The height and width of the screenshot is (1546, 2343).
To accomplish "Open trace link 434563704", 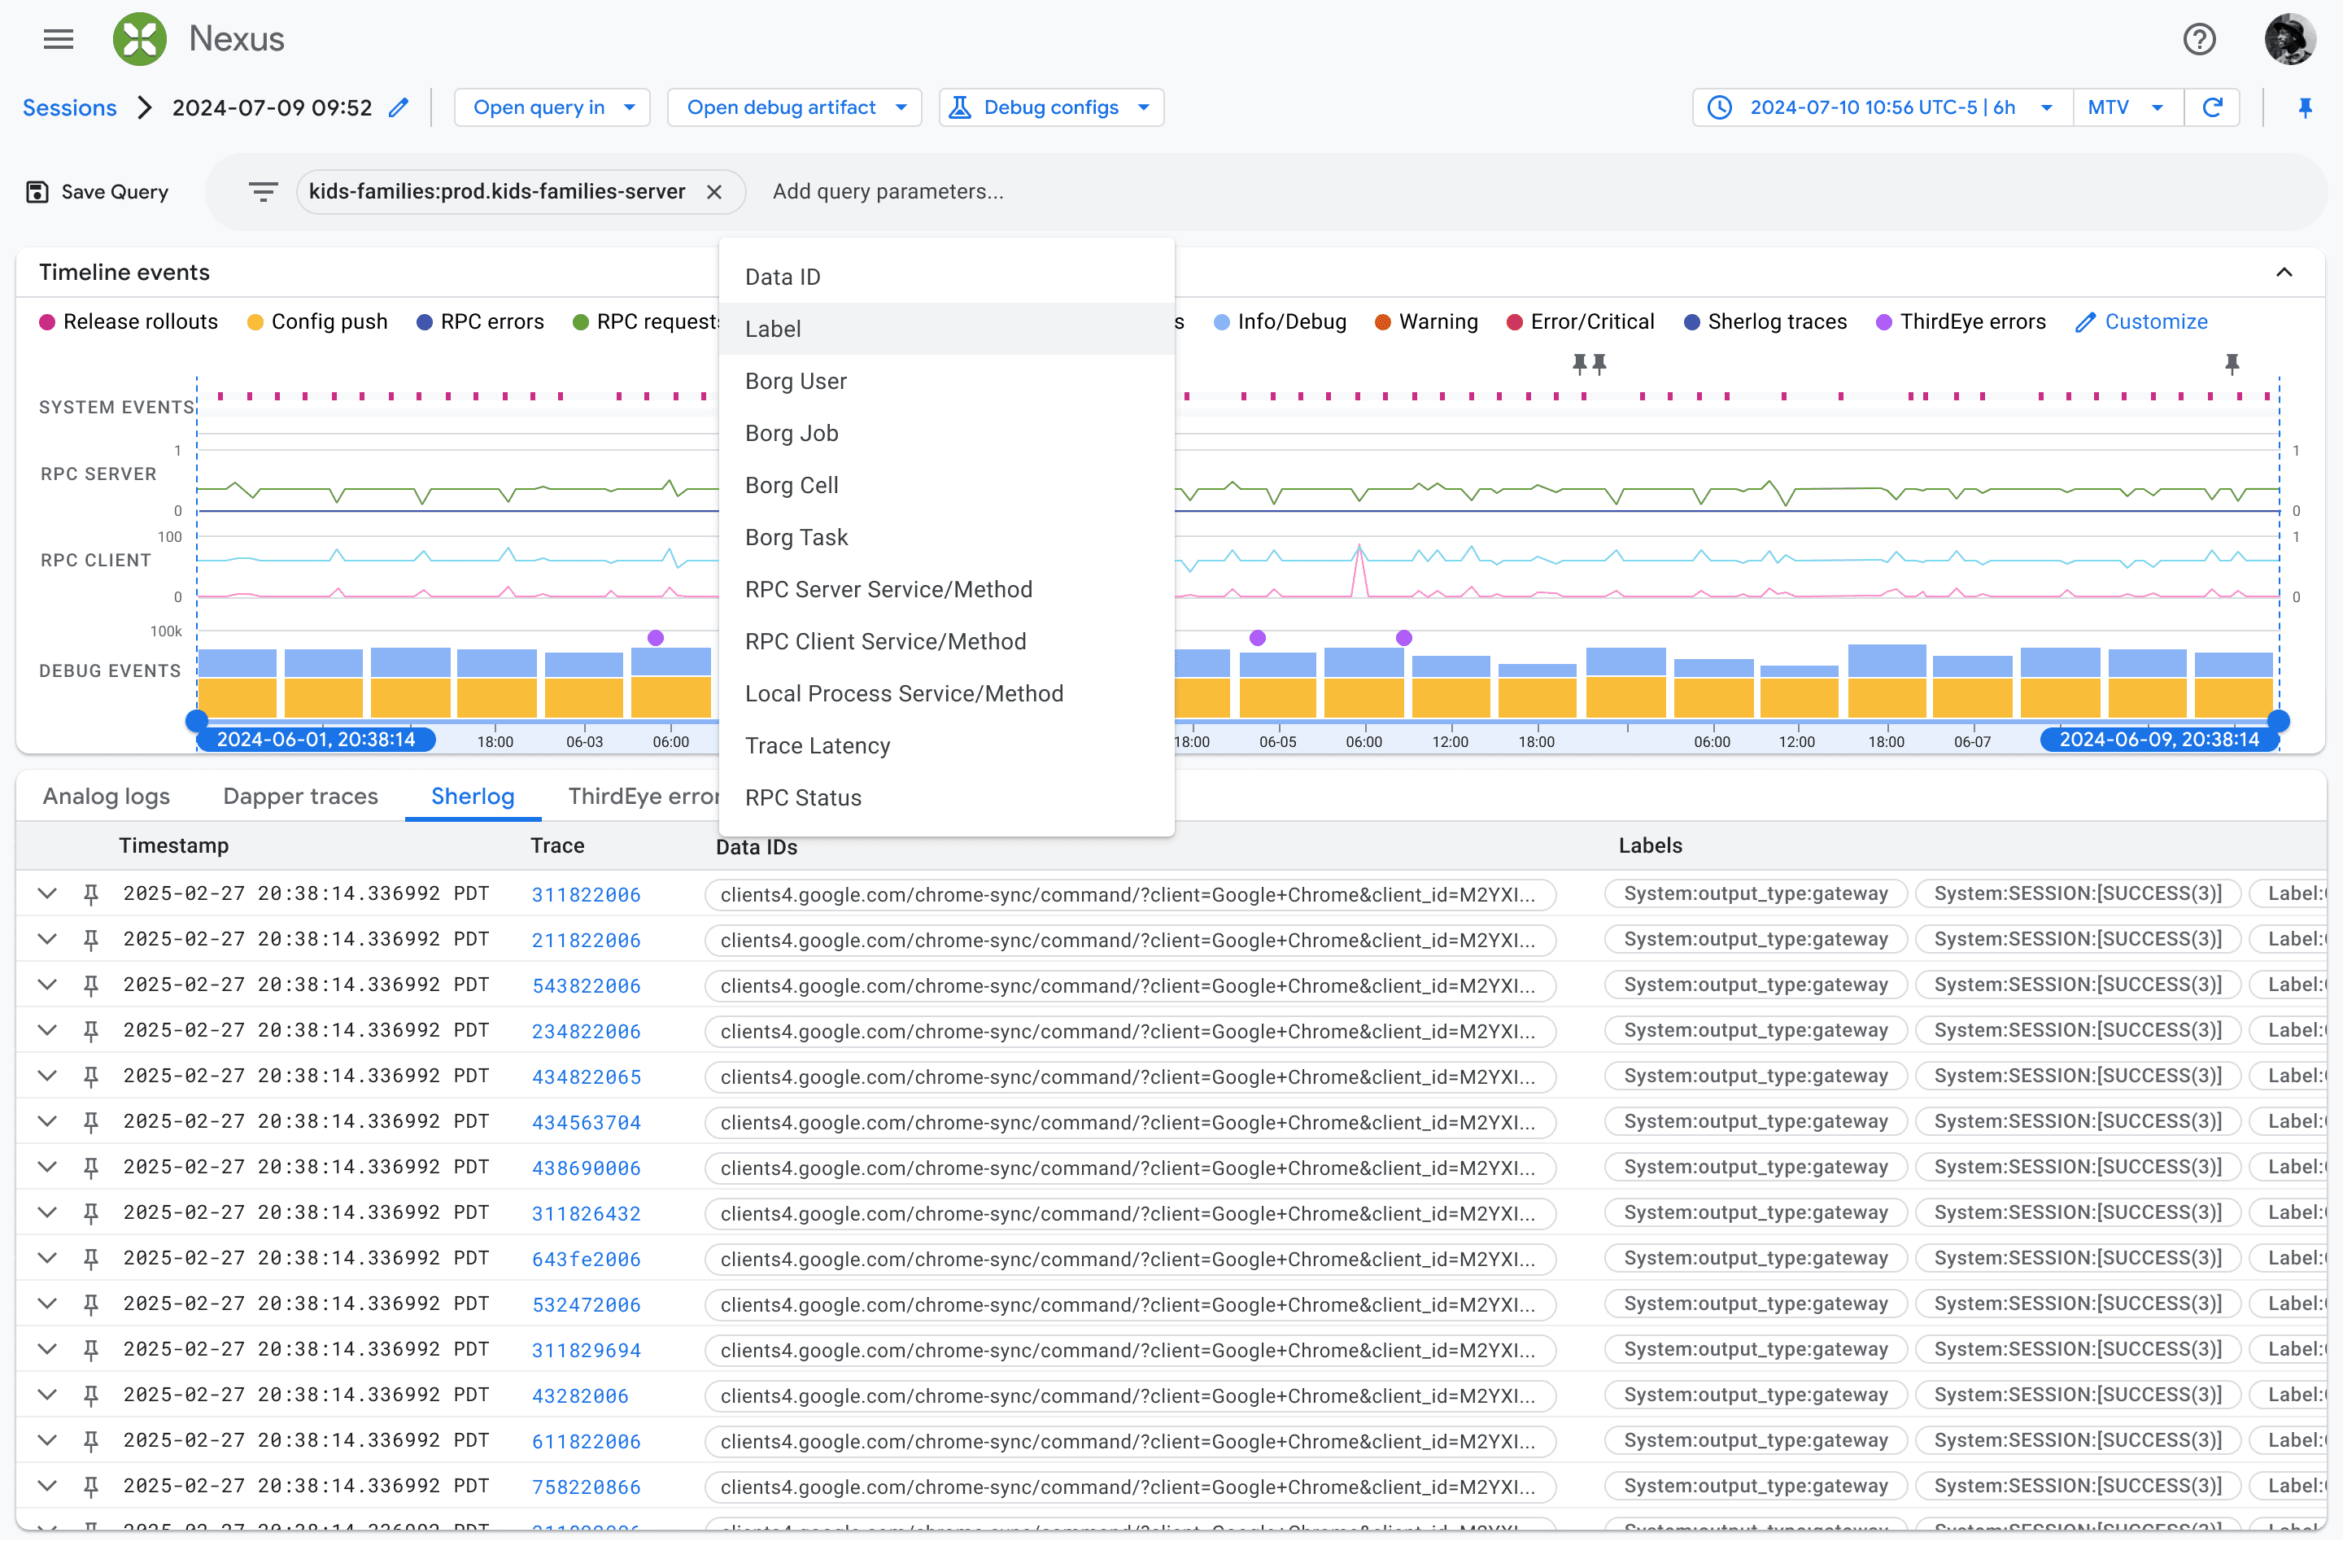I will (587, 1122).
